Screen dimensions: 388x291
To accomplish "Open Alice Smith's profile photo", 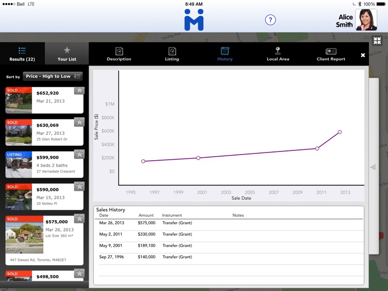I will 366,20.
